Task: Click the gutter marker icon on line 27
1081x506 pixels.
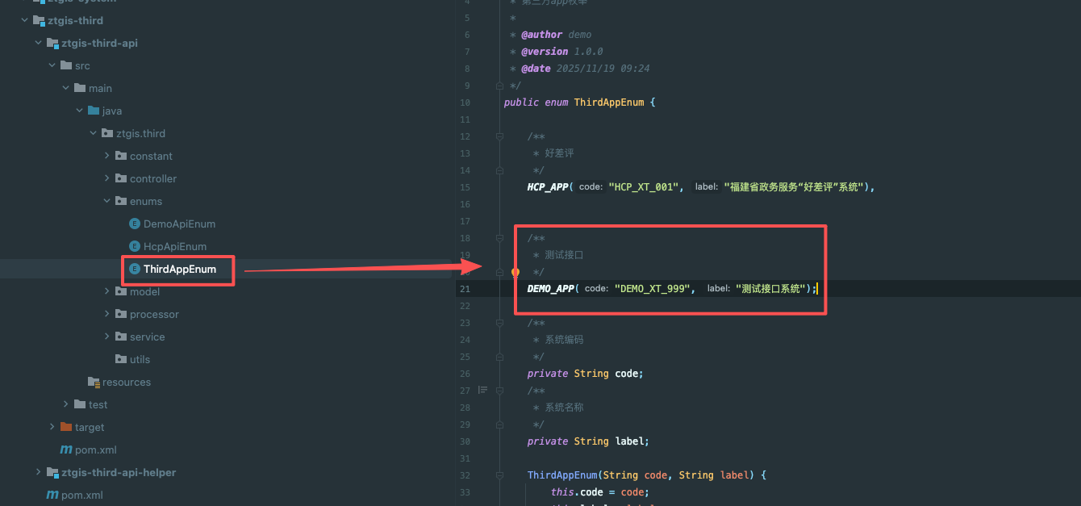Action: click(482, 390)
